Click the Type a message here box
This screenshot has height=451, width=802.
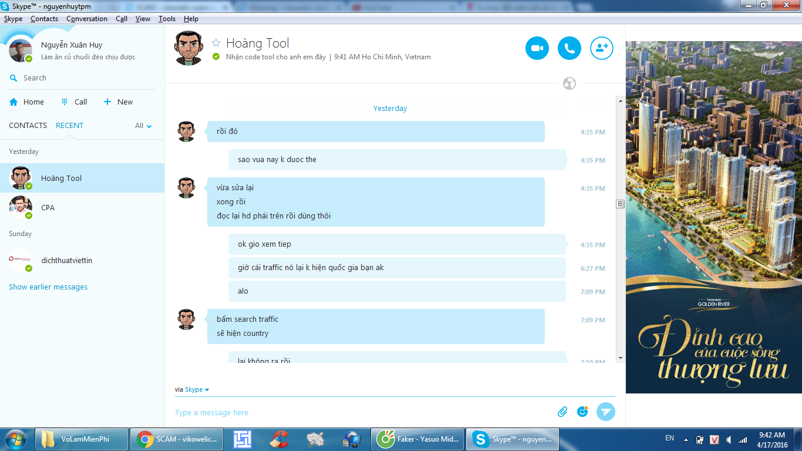coord(364,412)
